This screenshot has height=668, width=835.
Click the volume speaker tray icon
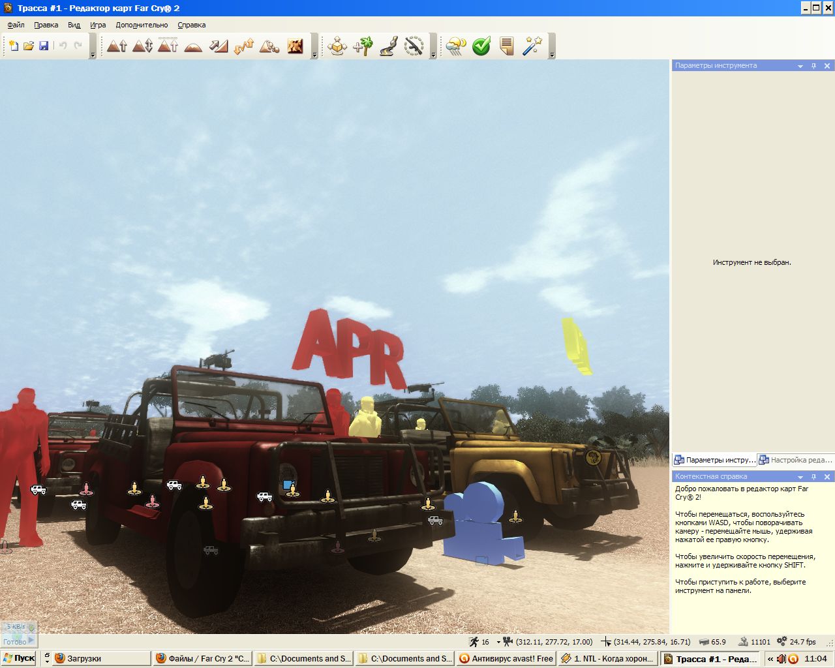click(x=782, y=659)
